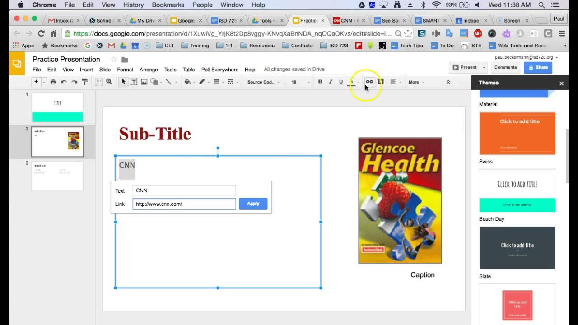Close the Themes panel

pos(561,83)
